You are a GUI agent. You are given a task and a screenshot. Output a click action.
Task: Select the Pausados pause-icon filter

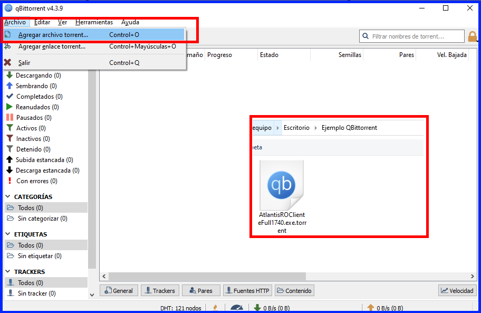[x=29, y=118]
